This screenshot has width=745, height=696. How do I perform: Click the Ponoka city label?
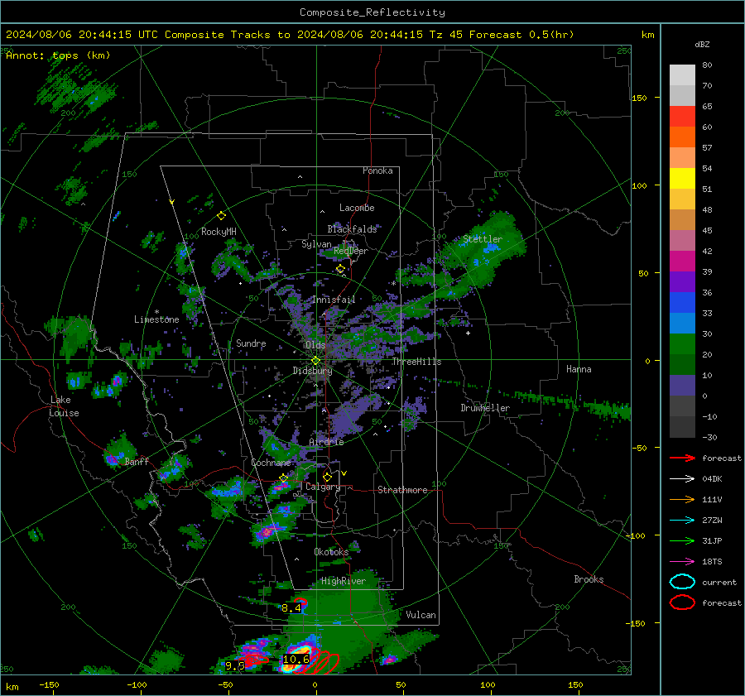377,170
